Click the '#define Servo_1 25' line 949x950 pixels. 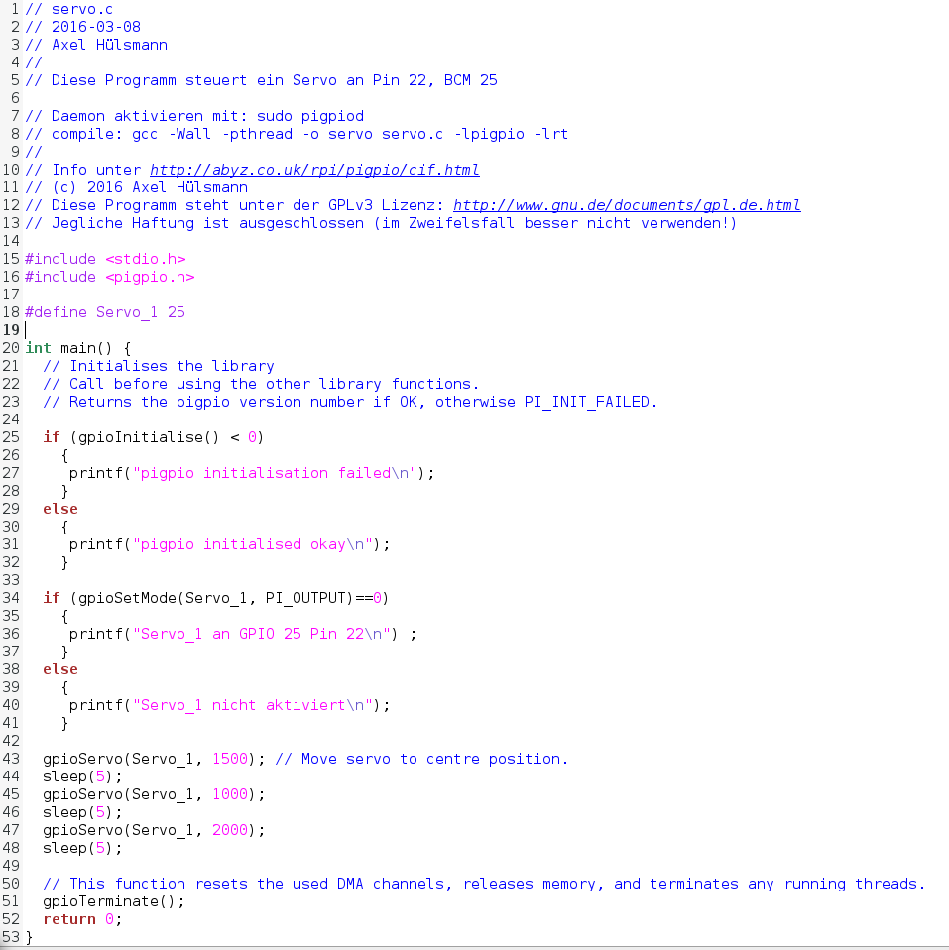click(105, 312)
